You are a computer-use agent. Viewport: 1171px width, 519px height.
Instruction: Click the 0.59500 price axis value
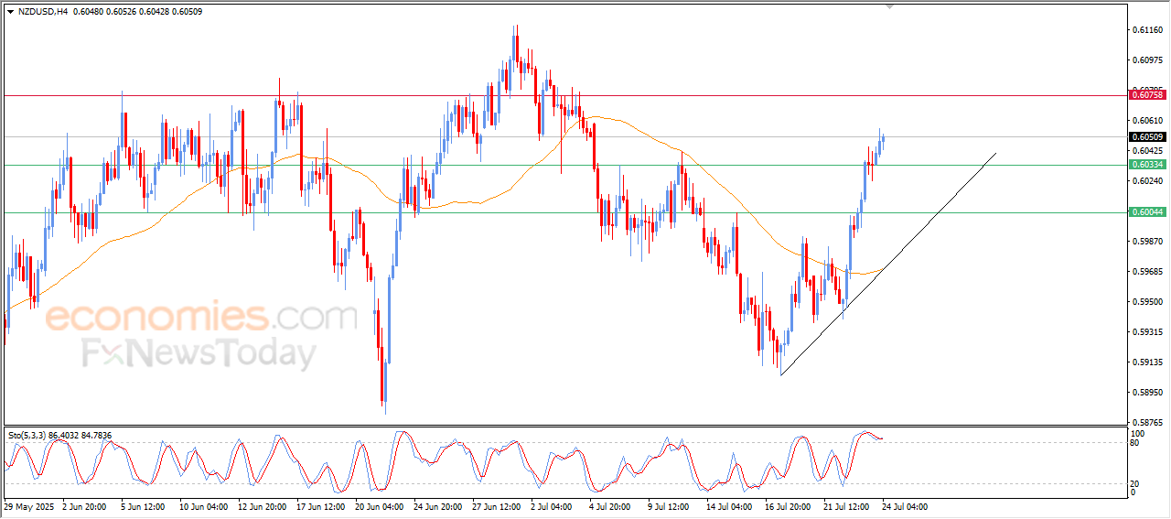pyautogui.click(x=1147, y=302)
